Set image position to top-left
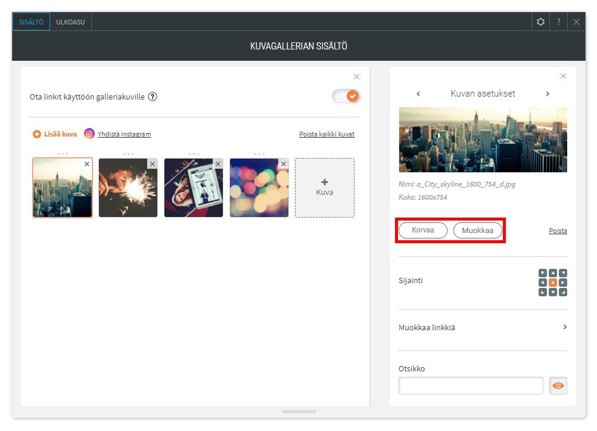The height and width of the screenshot is (431, 597). pos(543,273)
